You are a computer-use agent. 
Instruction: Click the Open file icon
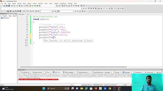[x=4, y=6]
